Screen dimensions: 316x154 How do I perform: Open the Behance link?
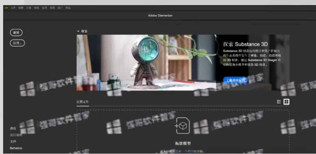point(16,148)
